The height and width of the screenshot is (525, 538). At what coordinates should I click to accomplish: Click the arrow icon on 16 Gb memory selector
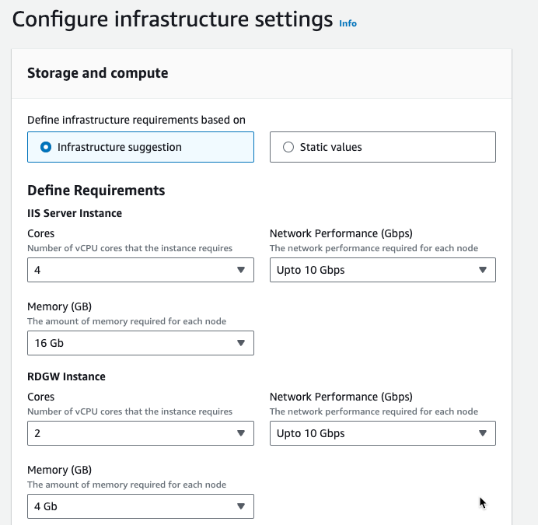coord(241,343)
